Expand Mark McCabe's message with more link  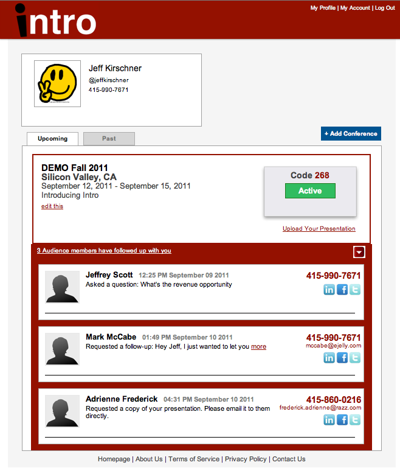coord(258,346)
